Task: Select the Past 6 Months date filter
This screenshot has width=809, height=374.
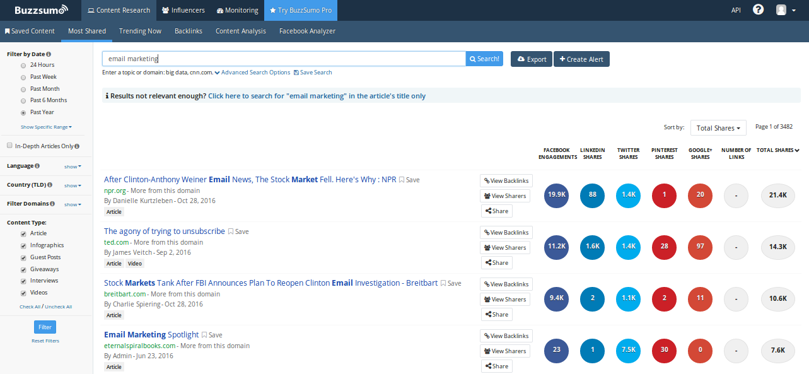Action: (24, 100)
